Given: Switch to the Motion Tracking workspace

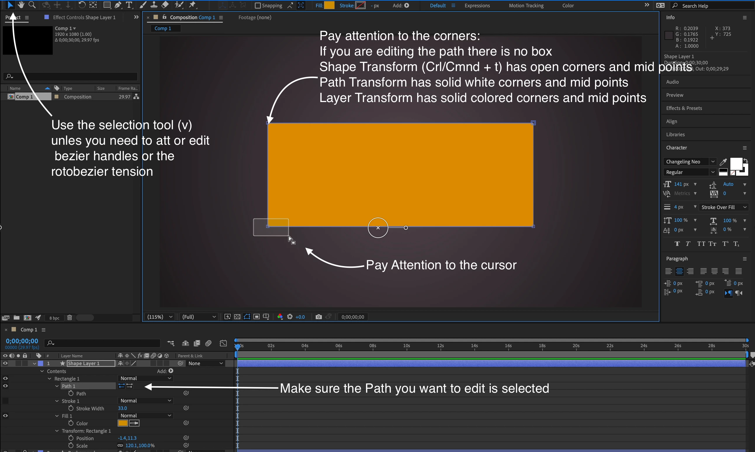Looking at the screenshot, I should coord(526,6).
